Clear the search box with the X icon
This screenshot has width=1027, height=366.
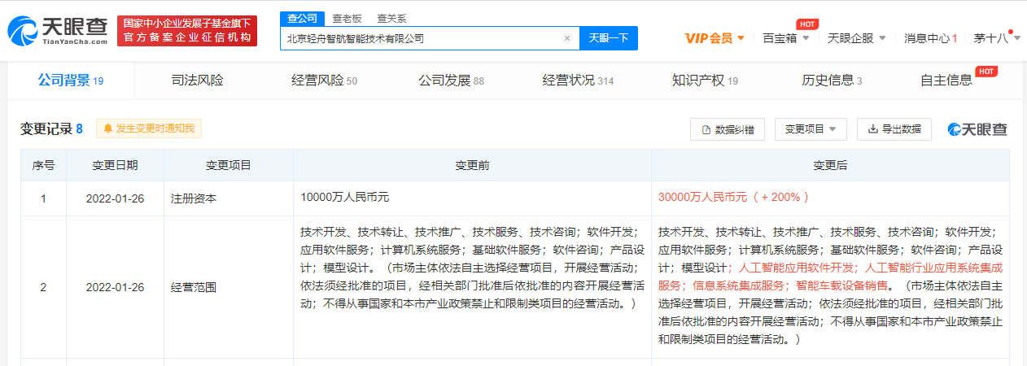567,38
